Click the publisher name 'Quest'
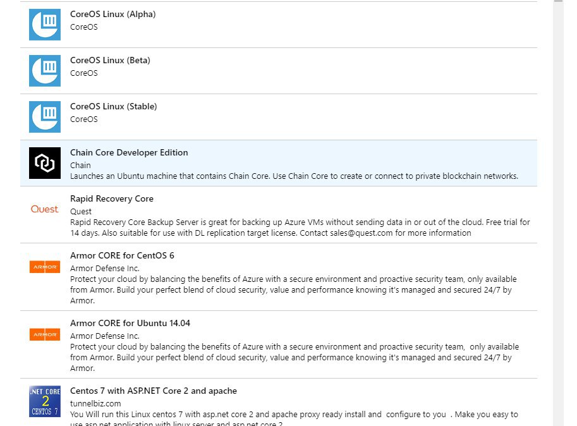 point(81,212)
